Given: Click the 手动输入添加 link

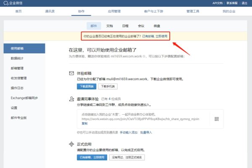Looking at the screenshot, I should click(x=129, y=132).
